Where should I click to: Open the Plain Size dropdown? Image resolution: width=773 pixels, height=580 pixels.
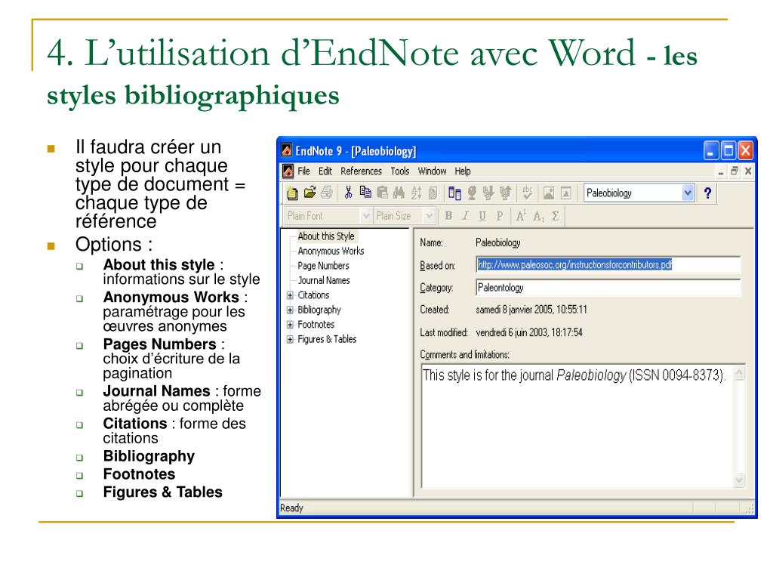(x=429, y=216)
